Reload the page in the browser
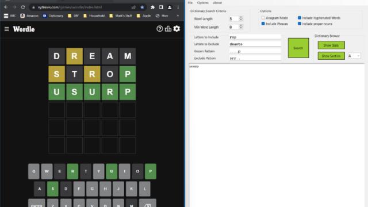Image resolution: width=368 pixels, height=207 pixels. coord(23,7)
